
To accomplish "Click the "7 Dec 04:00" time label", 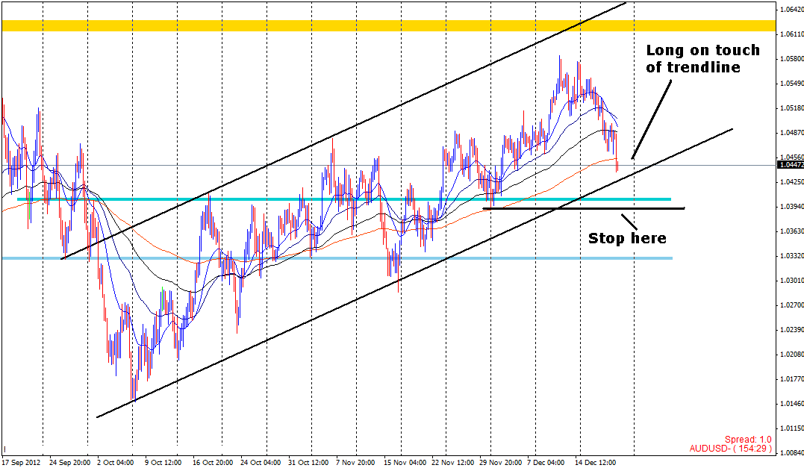I will point(546,462).
